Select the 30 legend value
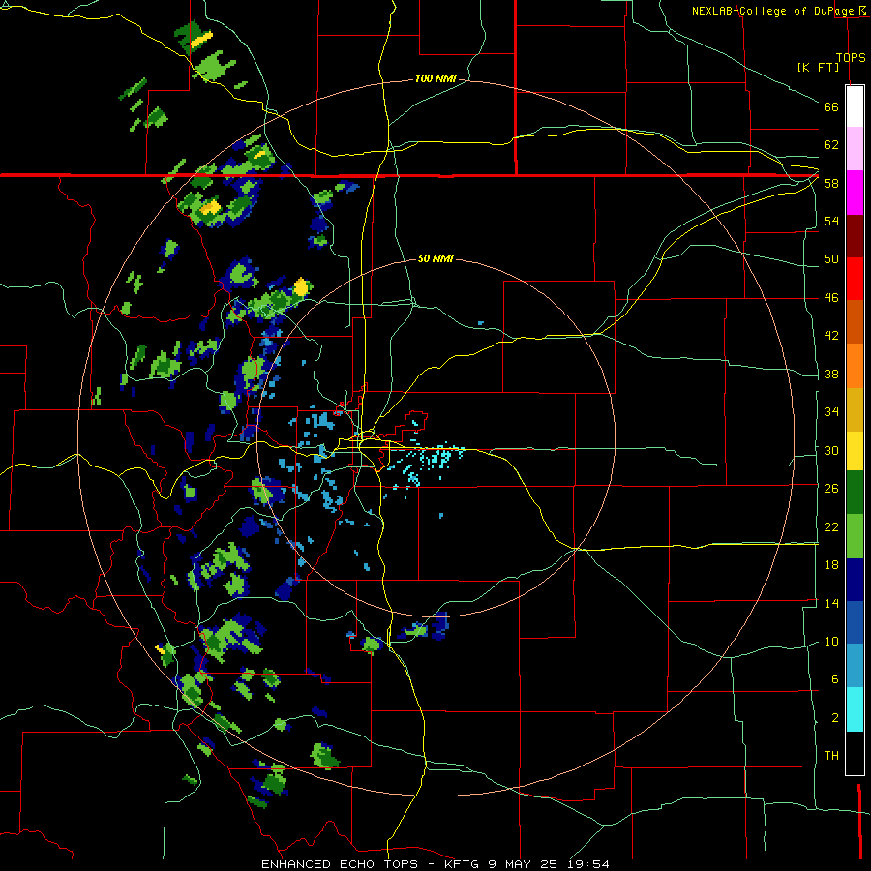The width and height of the screenshot is (871, 871). pos(831,450)
